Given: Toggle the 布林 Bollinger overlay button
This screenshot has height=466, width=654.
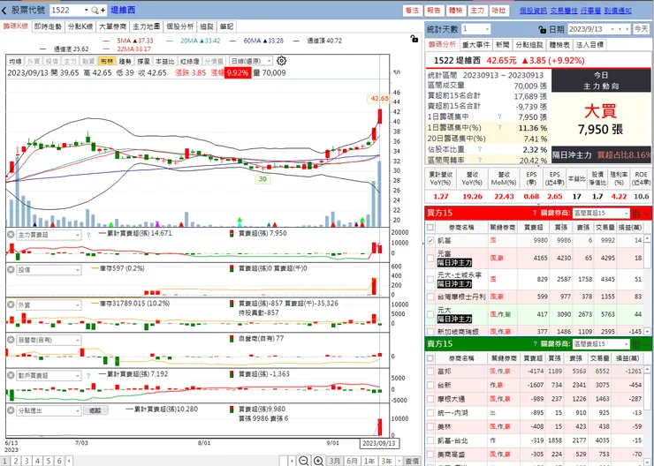Looking at the screenshot, I should pyautogui.click(x=107, y=61).
